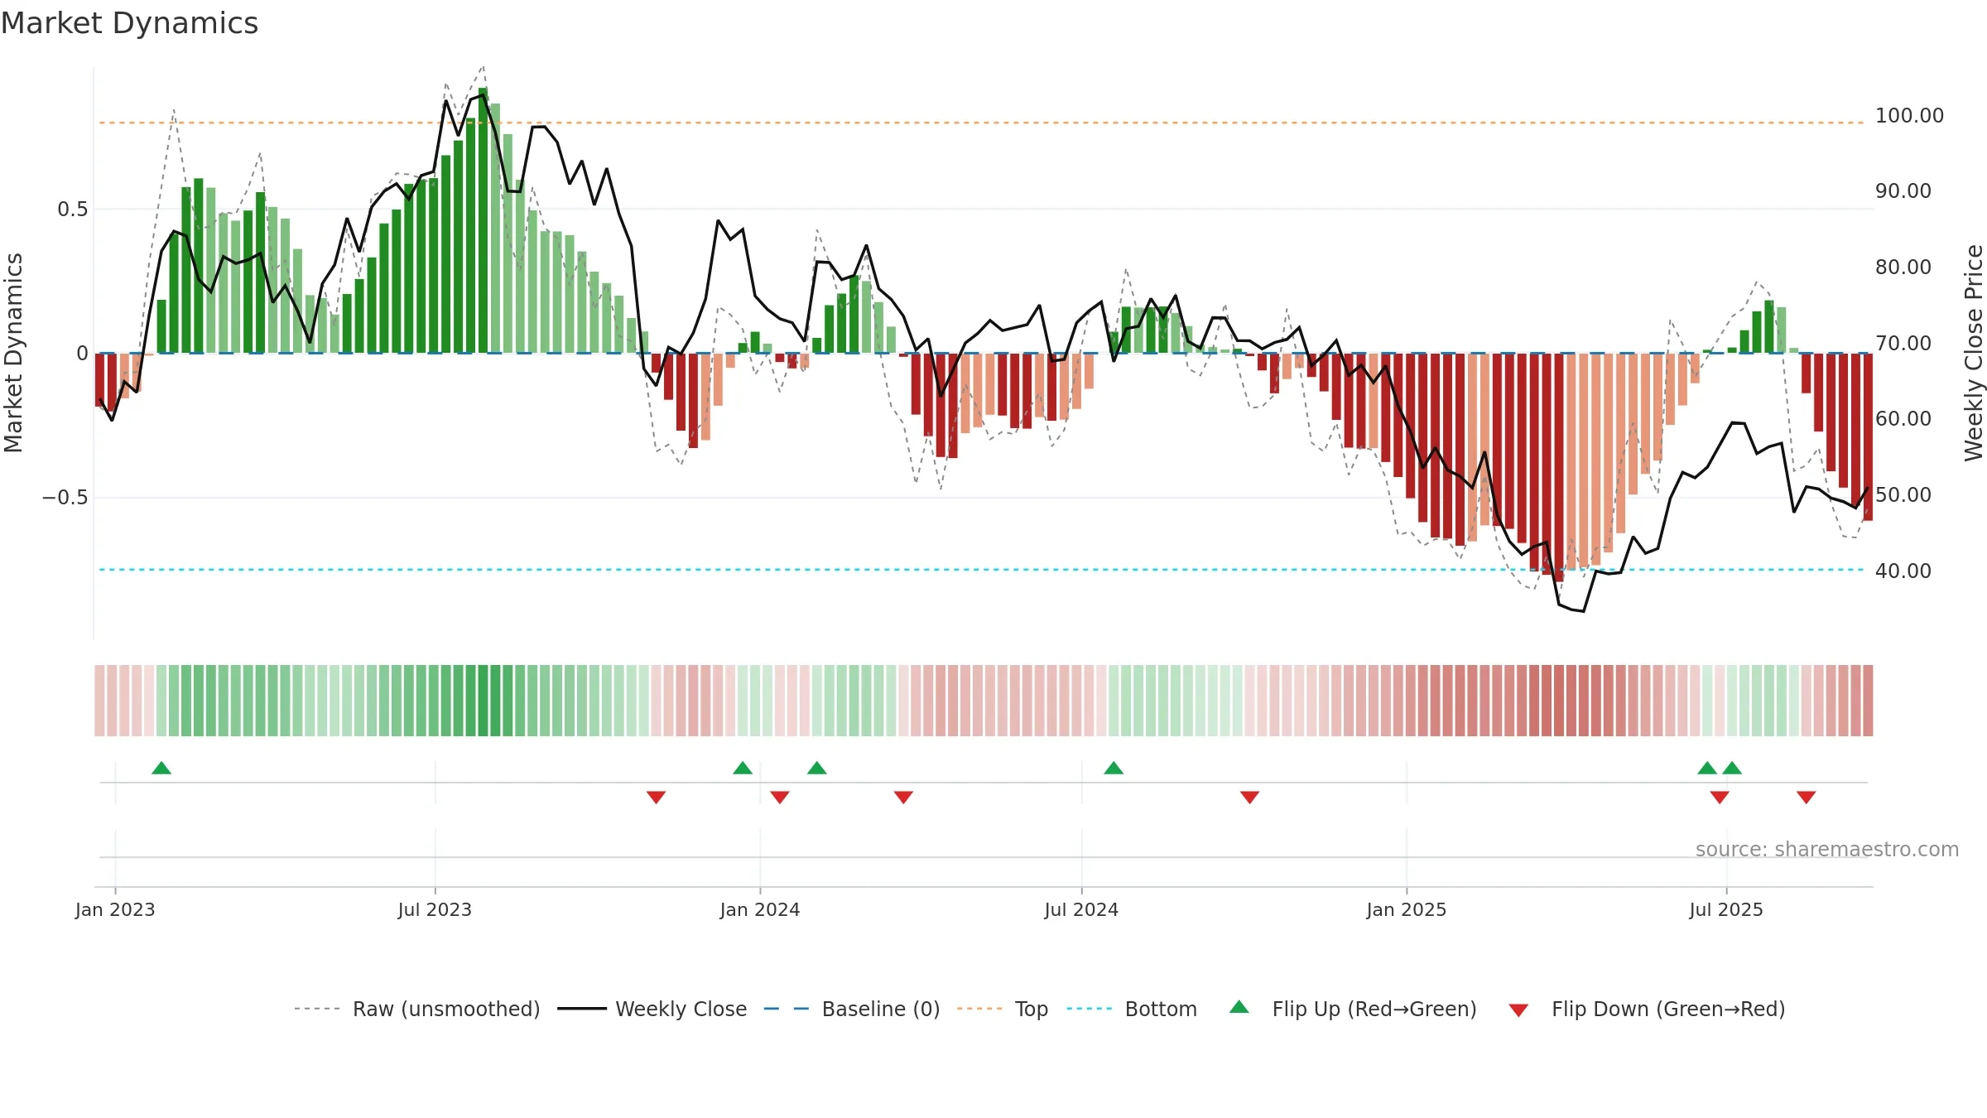Click the tallest dark green bar peaking mid-2023
1987x1118 pixels.
click(483, 220)
